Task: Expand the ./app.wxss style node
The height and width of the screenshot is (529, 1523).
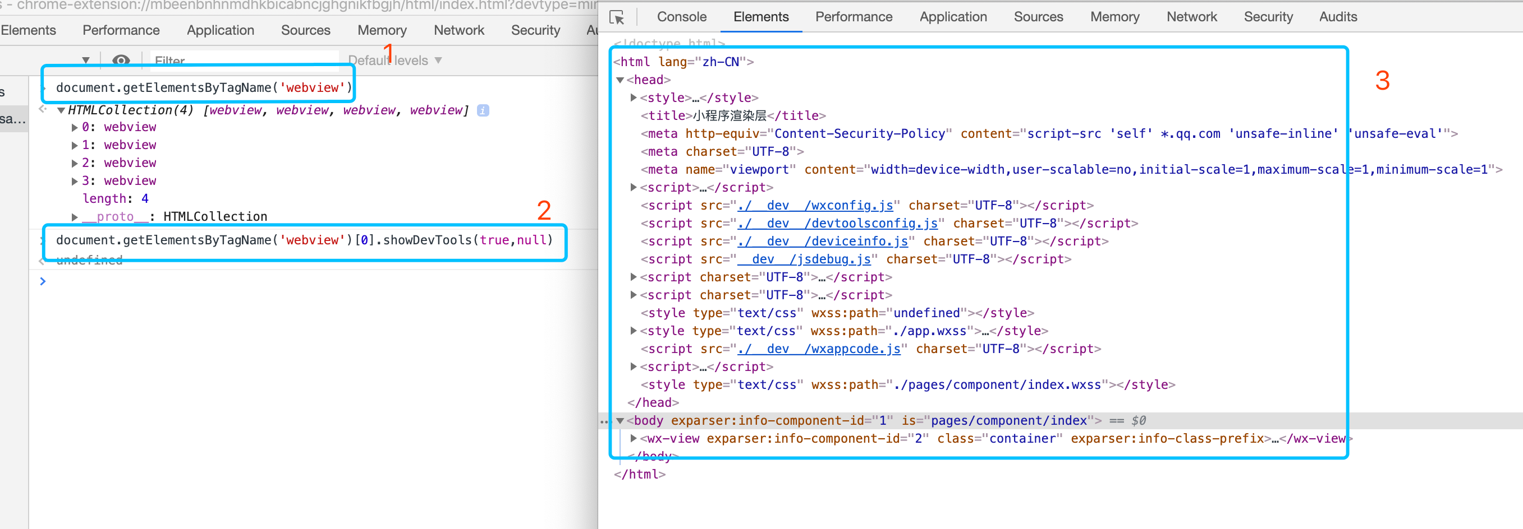Action: 634,331
